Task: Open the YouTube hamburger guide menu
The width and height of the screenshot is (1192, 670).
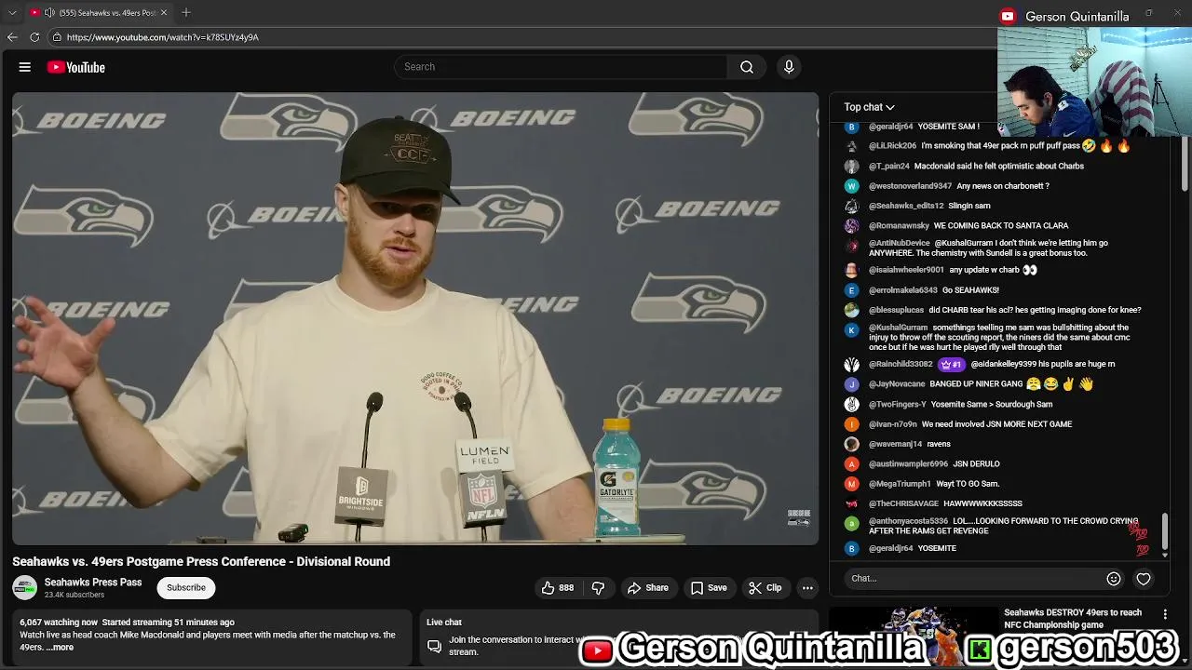Action: click(x=25, y=67)
